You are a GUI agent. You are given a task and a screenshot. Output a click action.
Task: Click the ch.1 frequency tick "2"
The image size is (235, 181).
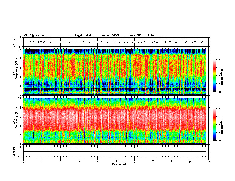21,86
